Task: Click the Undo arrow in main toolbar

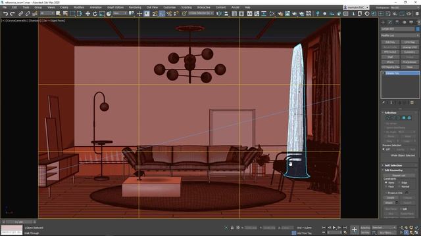Action: tap(5, 13)
